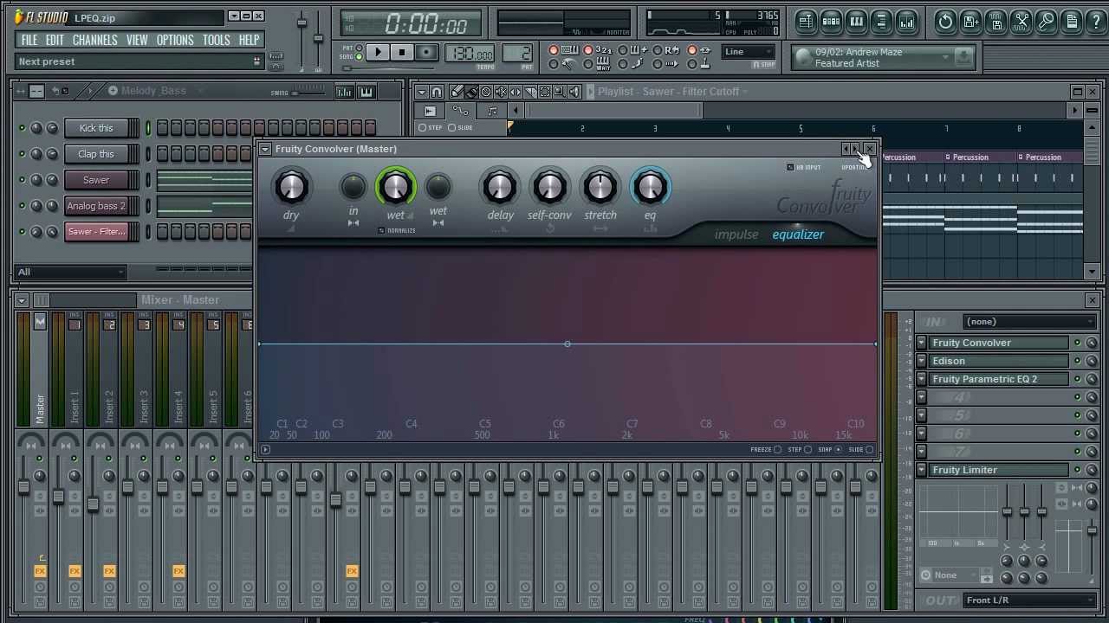Click the one-click audio recording microphone icon
1109x623 pixels.
click(x=1047, y=21)
